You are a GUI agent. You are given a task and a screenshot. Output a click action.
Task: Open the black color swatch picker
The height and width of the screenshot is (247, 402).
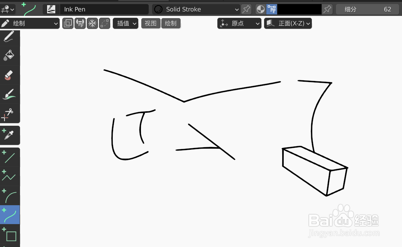299,9
